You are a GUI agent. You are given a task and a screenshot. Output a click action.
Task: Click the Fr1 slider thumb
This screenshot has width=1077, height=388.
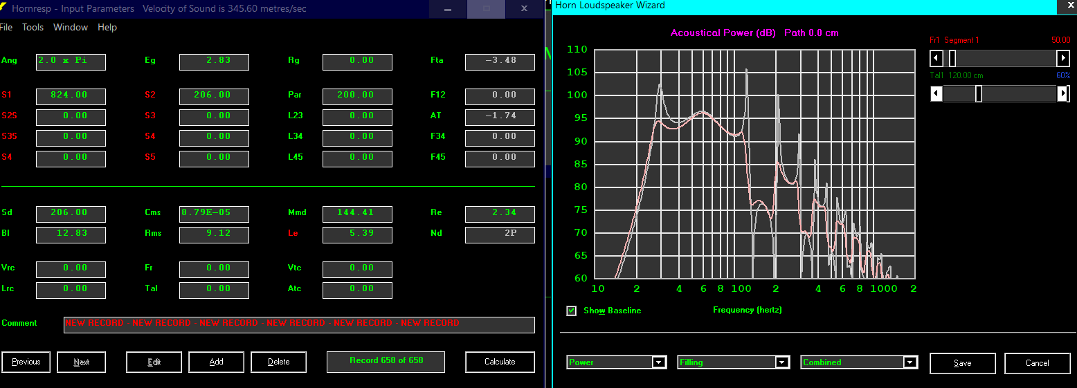(x=952, y=58)
